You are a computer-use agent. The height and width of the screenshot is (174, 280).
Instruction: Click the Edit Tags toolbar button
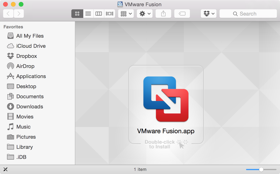182,14
